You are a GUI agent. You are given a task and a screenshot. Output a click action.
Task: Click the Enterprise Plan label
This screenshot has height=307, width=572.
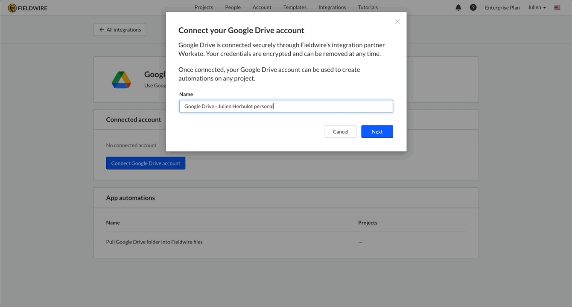click(502, 7)
